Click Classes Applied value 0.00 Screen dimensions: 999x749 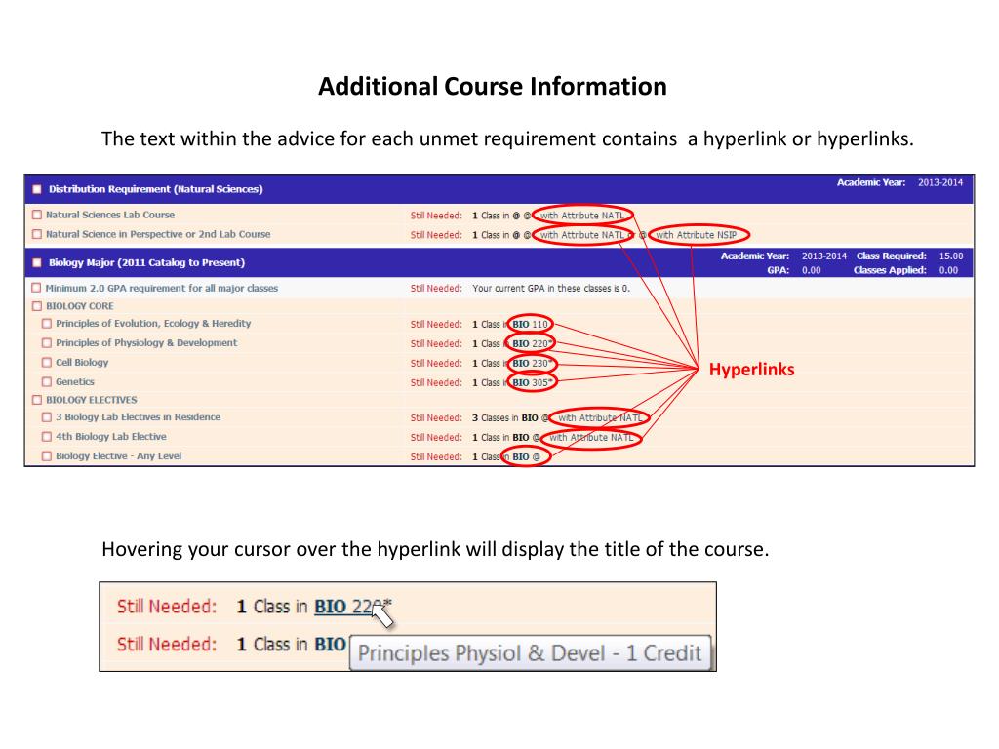click(948, 270)
